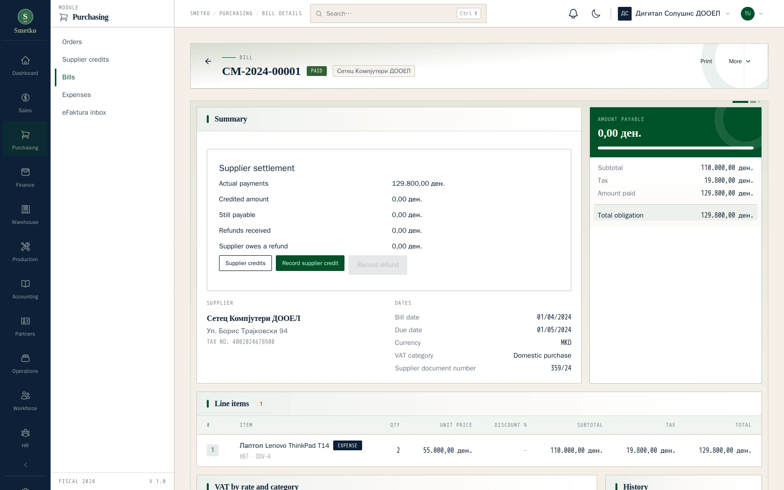
Task: Expand the user menu chevron next to TU
Action: (x=761, y=14)
